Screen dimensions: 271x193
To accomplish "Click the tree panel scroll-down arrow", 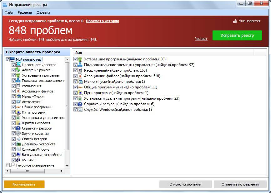I will (x=67, y=166).
